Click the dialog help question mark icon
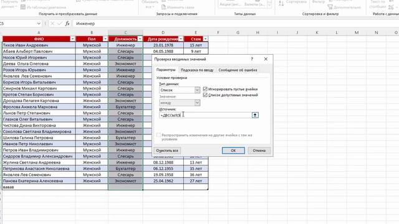 [252, 59]
